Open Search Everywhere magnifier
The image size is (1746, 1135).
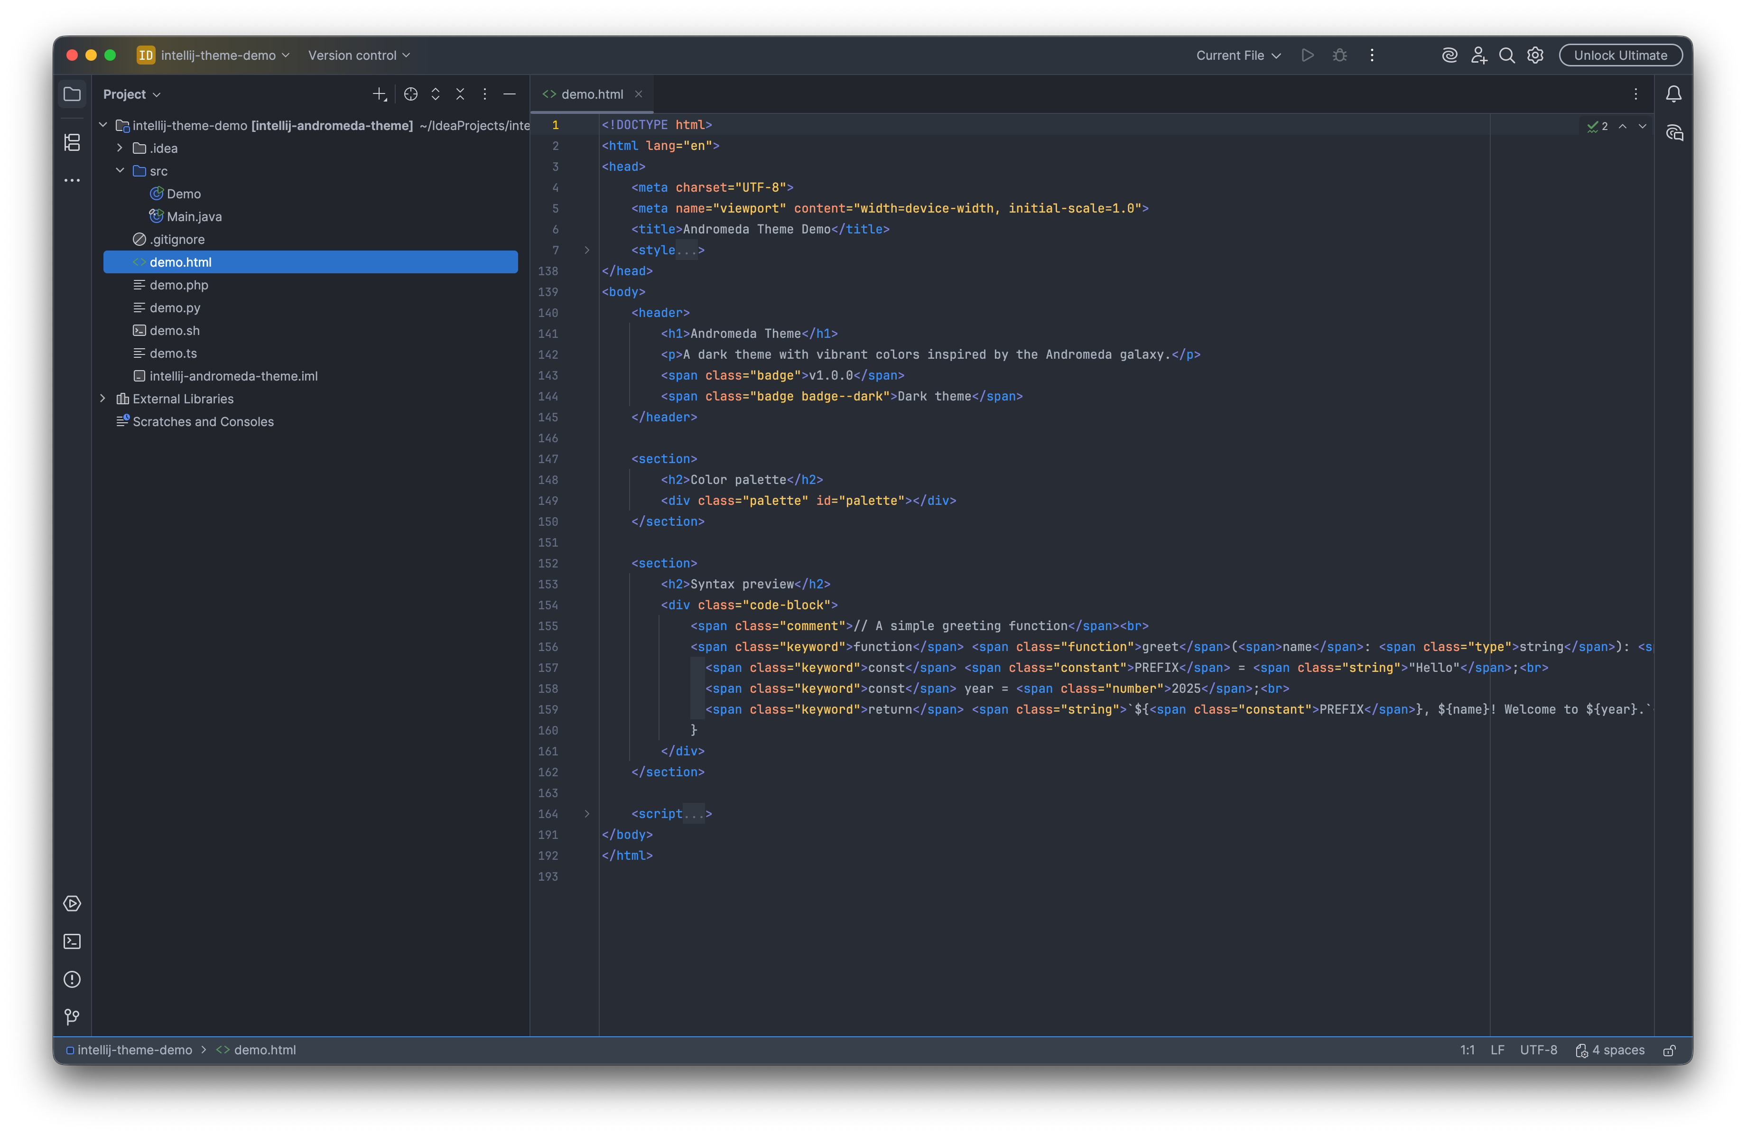pos(1507,55)
